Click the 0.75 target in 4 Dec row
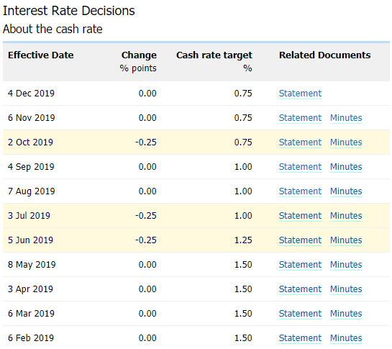This screenshot has width=392, height=349. 243,94
